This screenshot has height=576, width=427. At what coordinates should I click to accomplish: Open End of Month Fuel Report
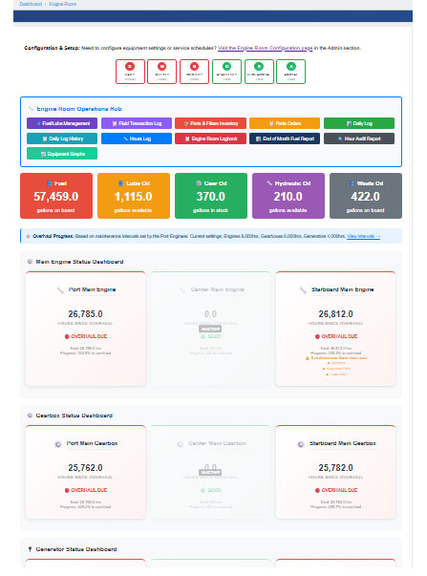(x=285, y=139)
